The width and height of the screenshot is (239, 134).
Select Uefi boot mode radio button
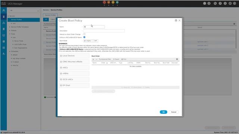coord(93,41)
